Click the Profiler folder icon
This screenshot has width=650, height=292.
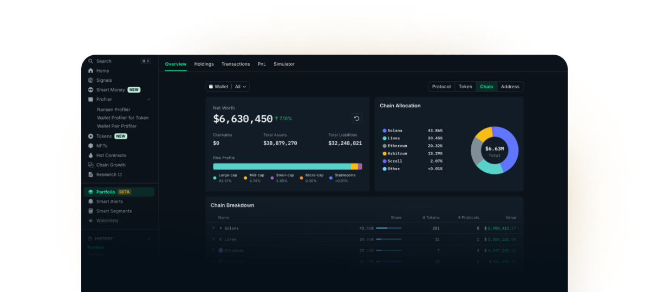pyautogui.click(x=90, y=100)
